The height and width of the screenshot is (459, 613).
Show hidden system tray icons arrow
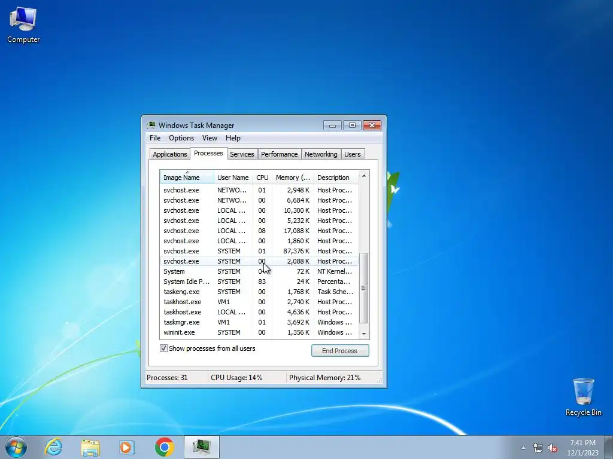523,448
